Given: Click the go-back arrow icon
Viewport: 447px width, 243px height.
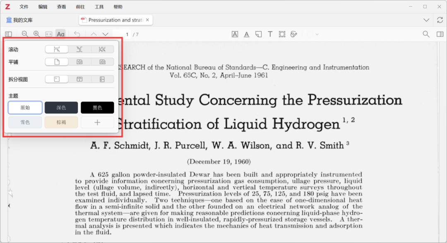Looking at the screenshot, I should [x=77, y=34].
